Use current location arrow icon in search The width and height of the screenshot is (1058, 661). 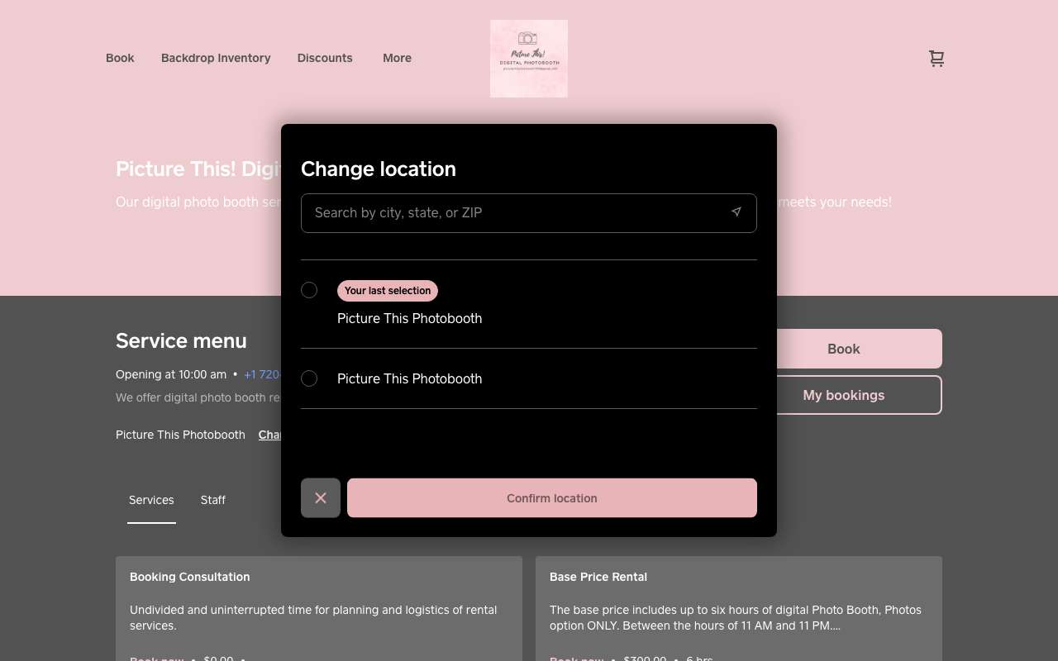736,212
